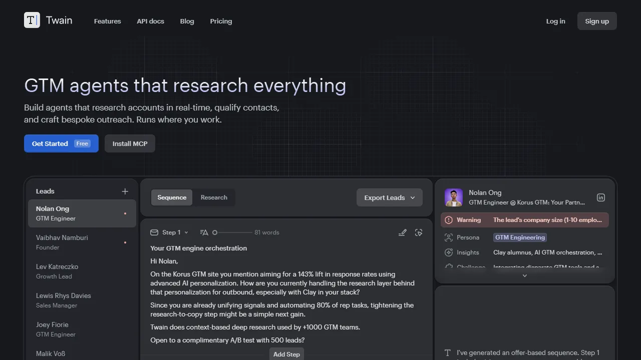Click the '81 words' count
Image resolution: width=641 pixels, height=360 pixels.
(x=267, y=232)
